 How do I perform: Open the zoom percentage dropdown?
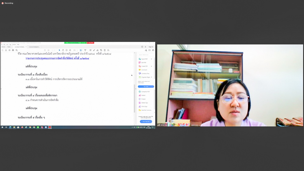click(x=75, y=50)
